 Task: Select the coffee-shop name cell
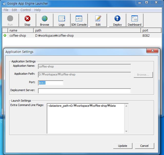tap(18, 36)
